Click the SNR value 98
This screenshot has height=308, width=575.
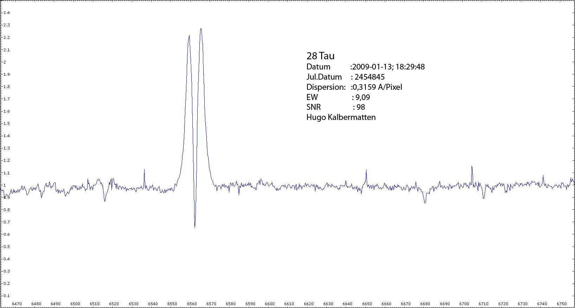tap(360, 107)
